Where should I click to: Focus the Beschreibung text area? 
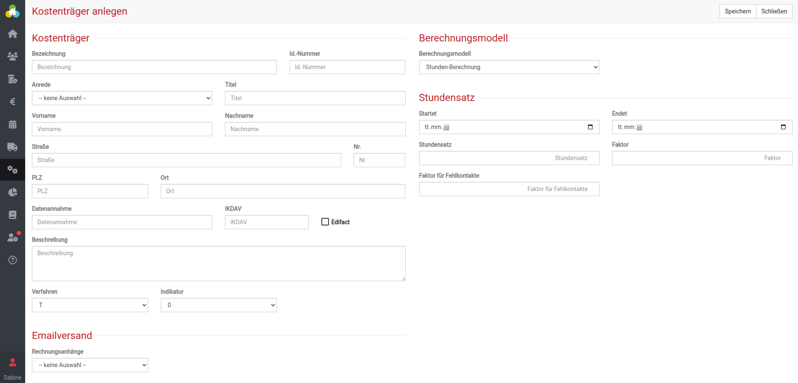(x=219, y=263)
